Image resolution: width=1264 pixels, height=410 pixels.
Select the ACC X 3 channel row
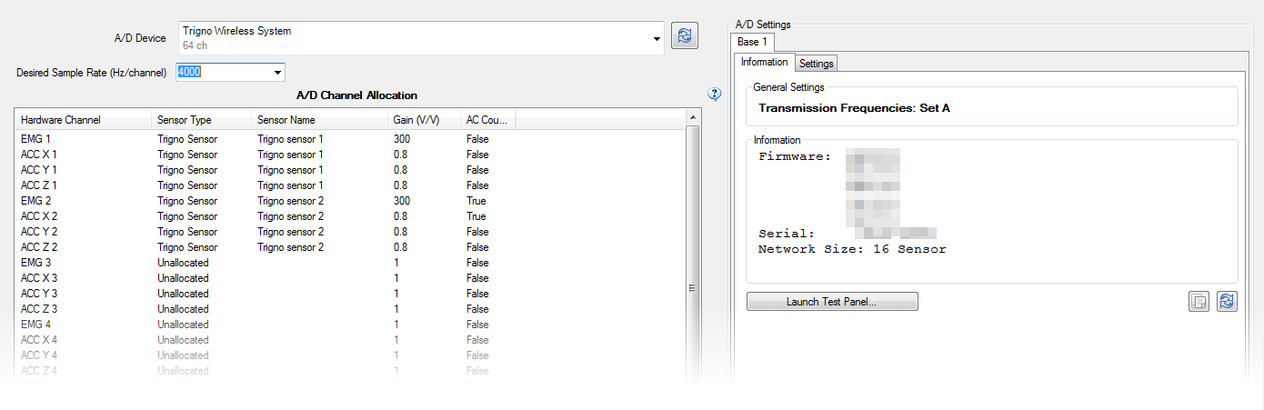tap(350, 277)
